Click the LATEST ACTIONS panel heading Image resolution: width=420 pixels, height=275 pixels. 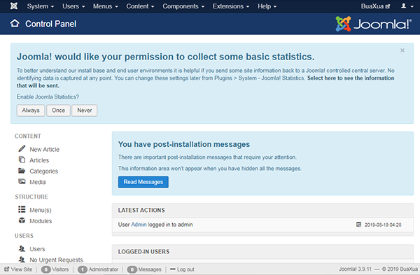pos(141,210)
